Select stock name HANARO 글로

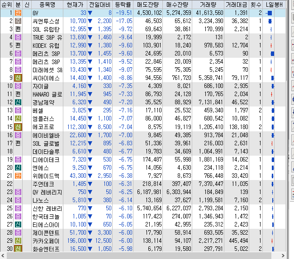(x=47, y=94)
